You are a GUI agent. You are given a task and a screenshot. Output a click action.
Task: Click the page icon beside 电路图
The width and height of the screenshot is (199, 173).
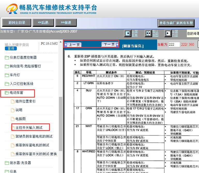point(13,119)
